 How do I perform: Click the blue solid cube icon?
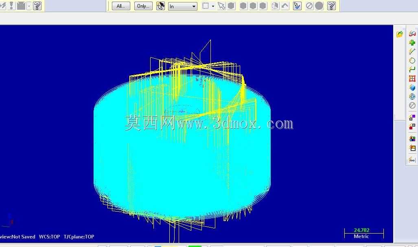pos(412,87)
